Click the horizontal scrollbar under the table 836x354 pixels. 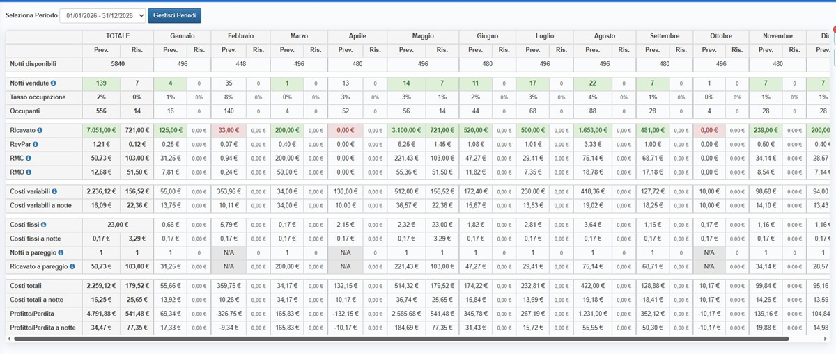click(x=397, y=339)
